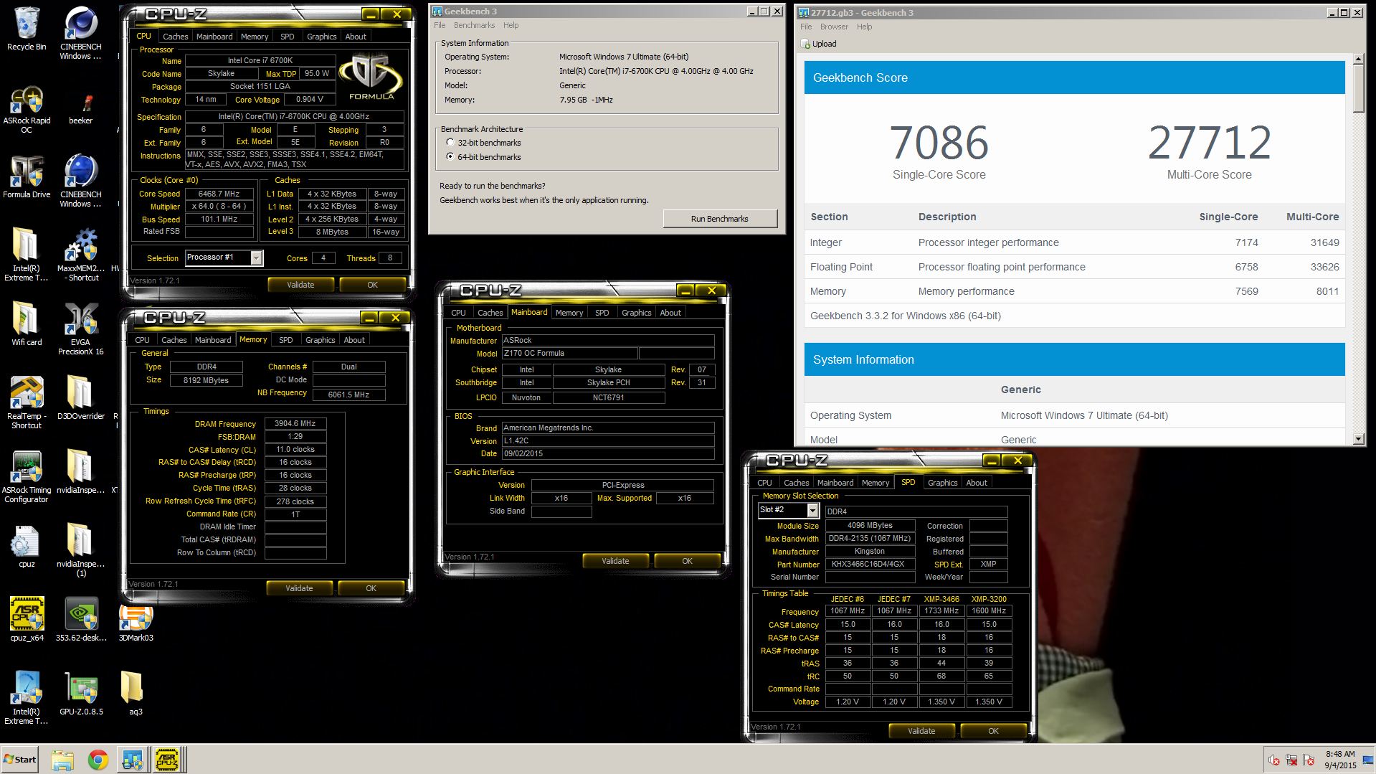Launch the 3DMark03 desktop icon
Screen dimensions: 1376x774
click(x=136, y=623)
